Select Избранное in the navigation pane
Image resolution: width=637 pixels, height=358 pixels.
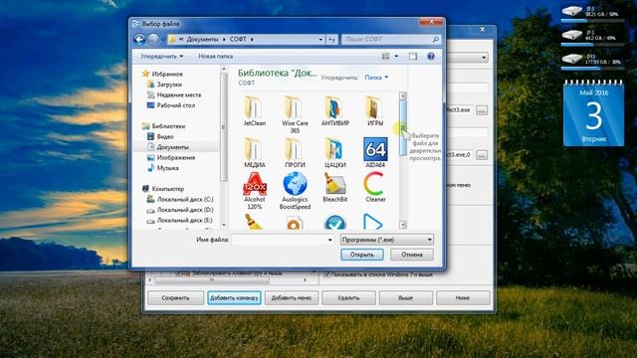[162, 74]
